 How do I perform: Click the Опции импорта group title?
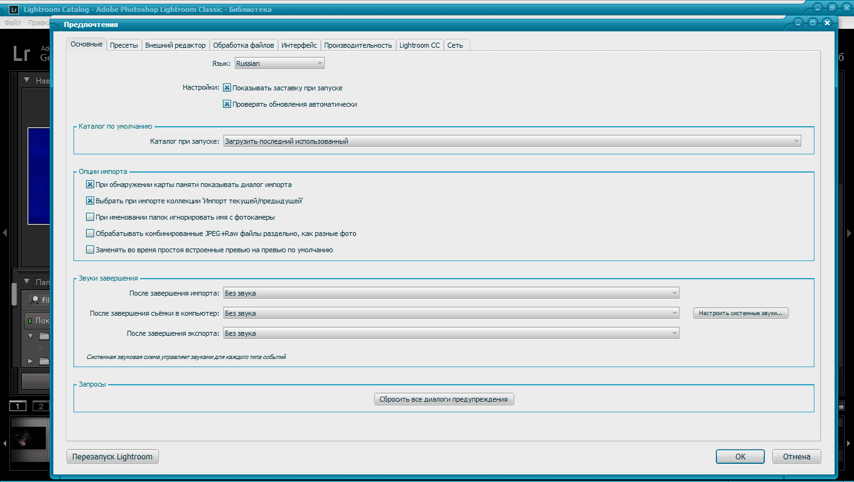tap(103, 171)
